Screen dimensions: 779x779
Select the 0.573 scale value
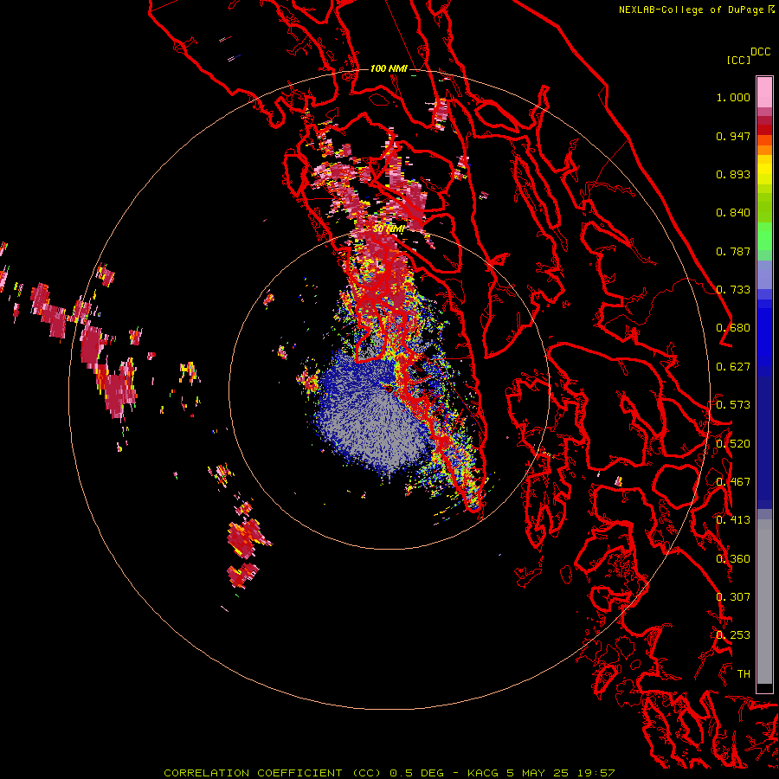pos(733,405)
